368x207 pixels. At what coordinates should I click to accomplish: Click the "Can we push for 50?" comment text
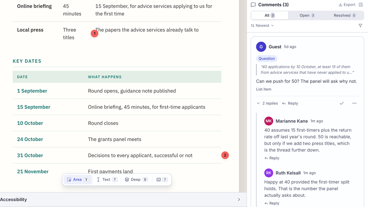pos(306,81)
